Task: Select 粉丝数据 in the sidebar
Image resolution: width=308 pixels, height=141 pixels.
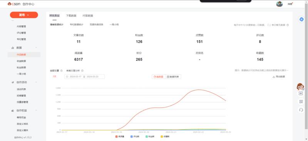Action: (x=21, y=68)
